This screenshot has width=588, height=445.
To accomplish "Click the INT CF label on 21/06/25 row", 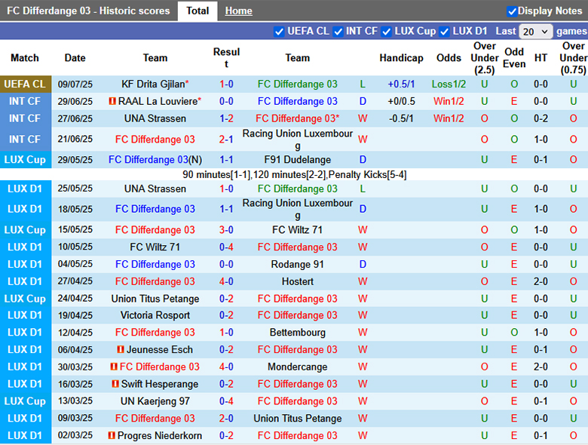I will [25, 140].
